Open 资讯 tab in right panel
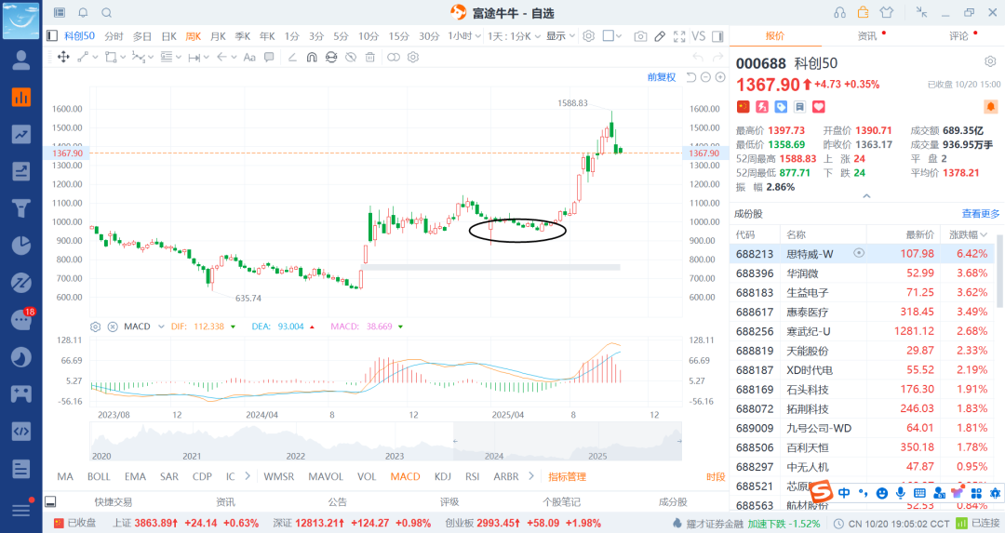 [867, 36]
